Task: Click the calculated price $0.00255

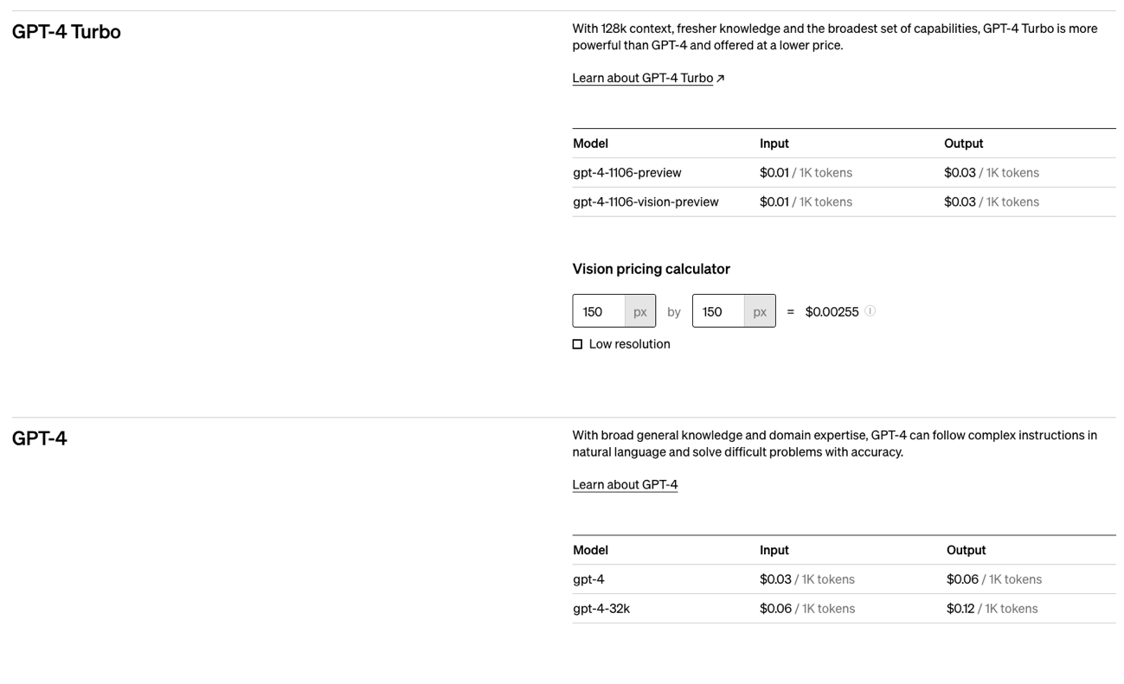Action: coord(832,311)
